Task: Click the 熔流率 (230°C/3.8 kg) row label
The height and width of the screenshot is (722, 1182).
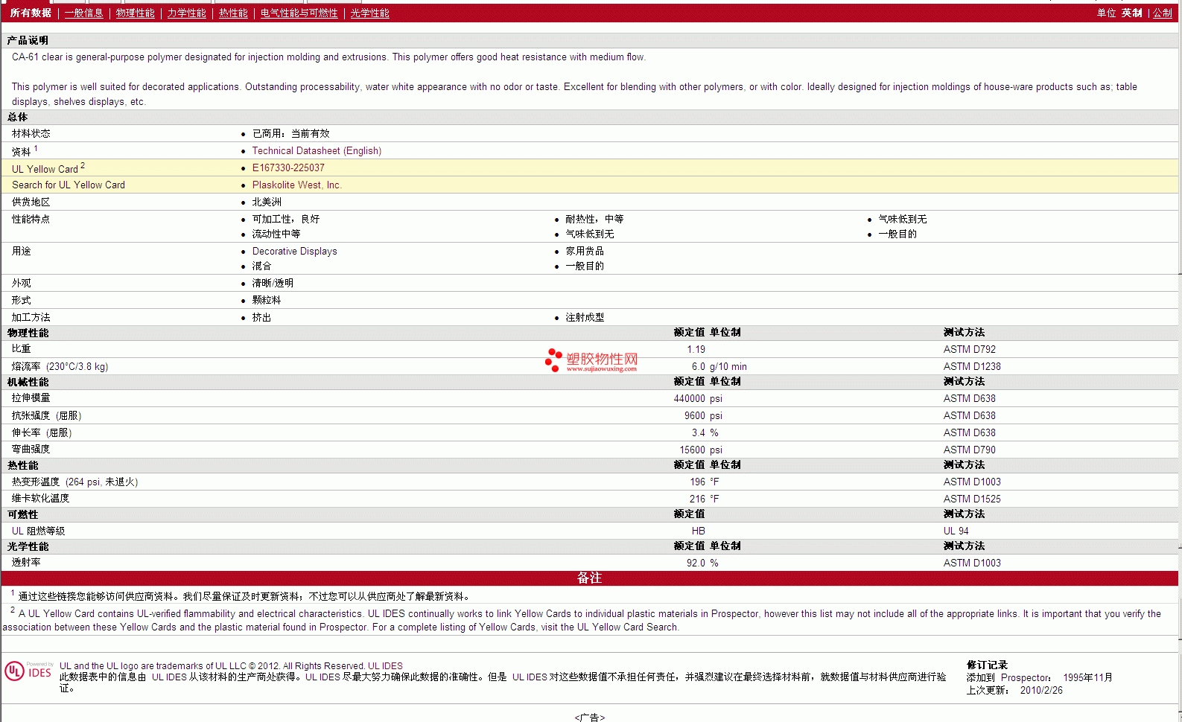Action: (x=60, y=367)
